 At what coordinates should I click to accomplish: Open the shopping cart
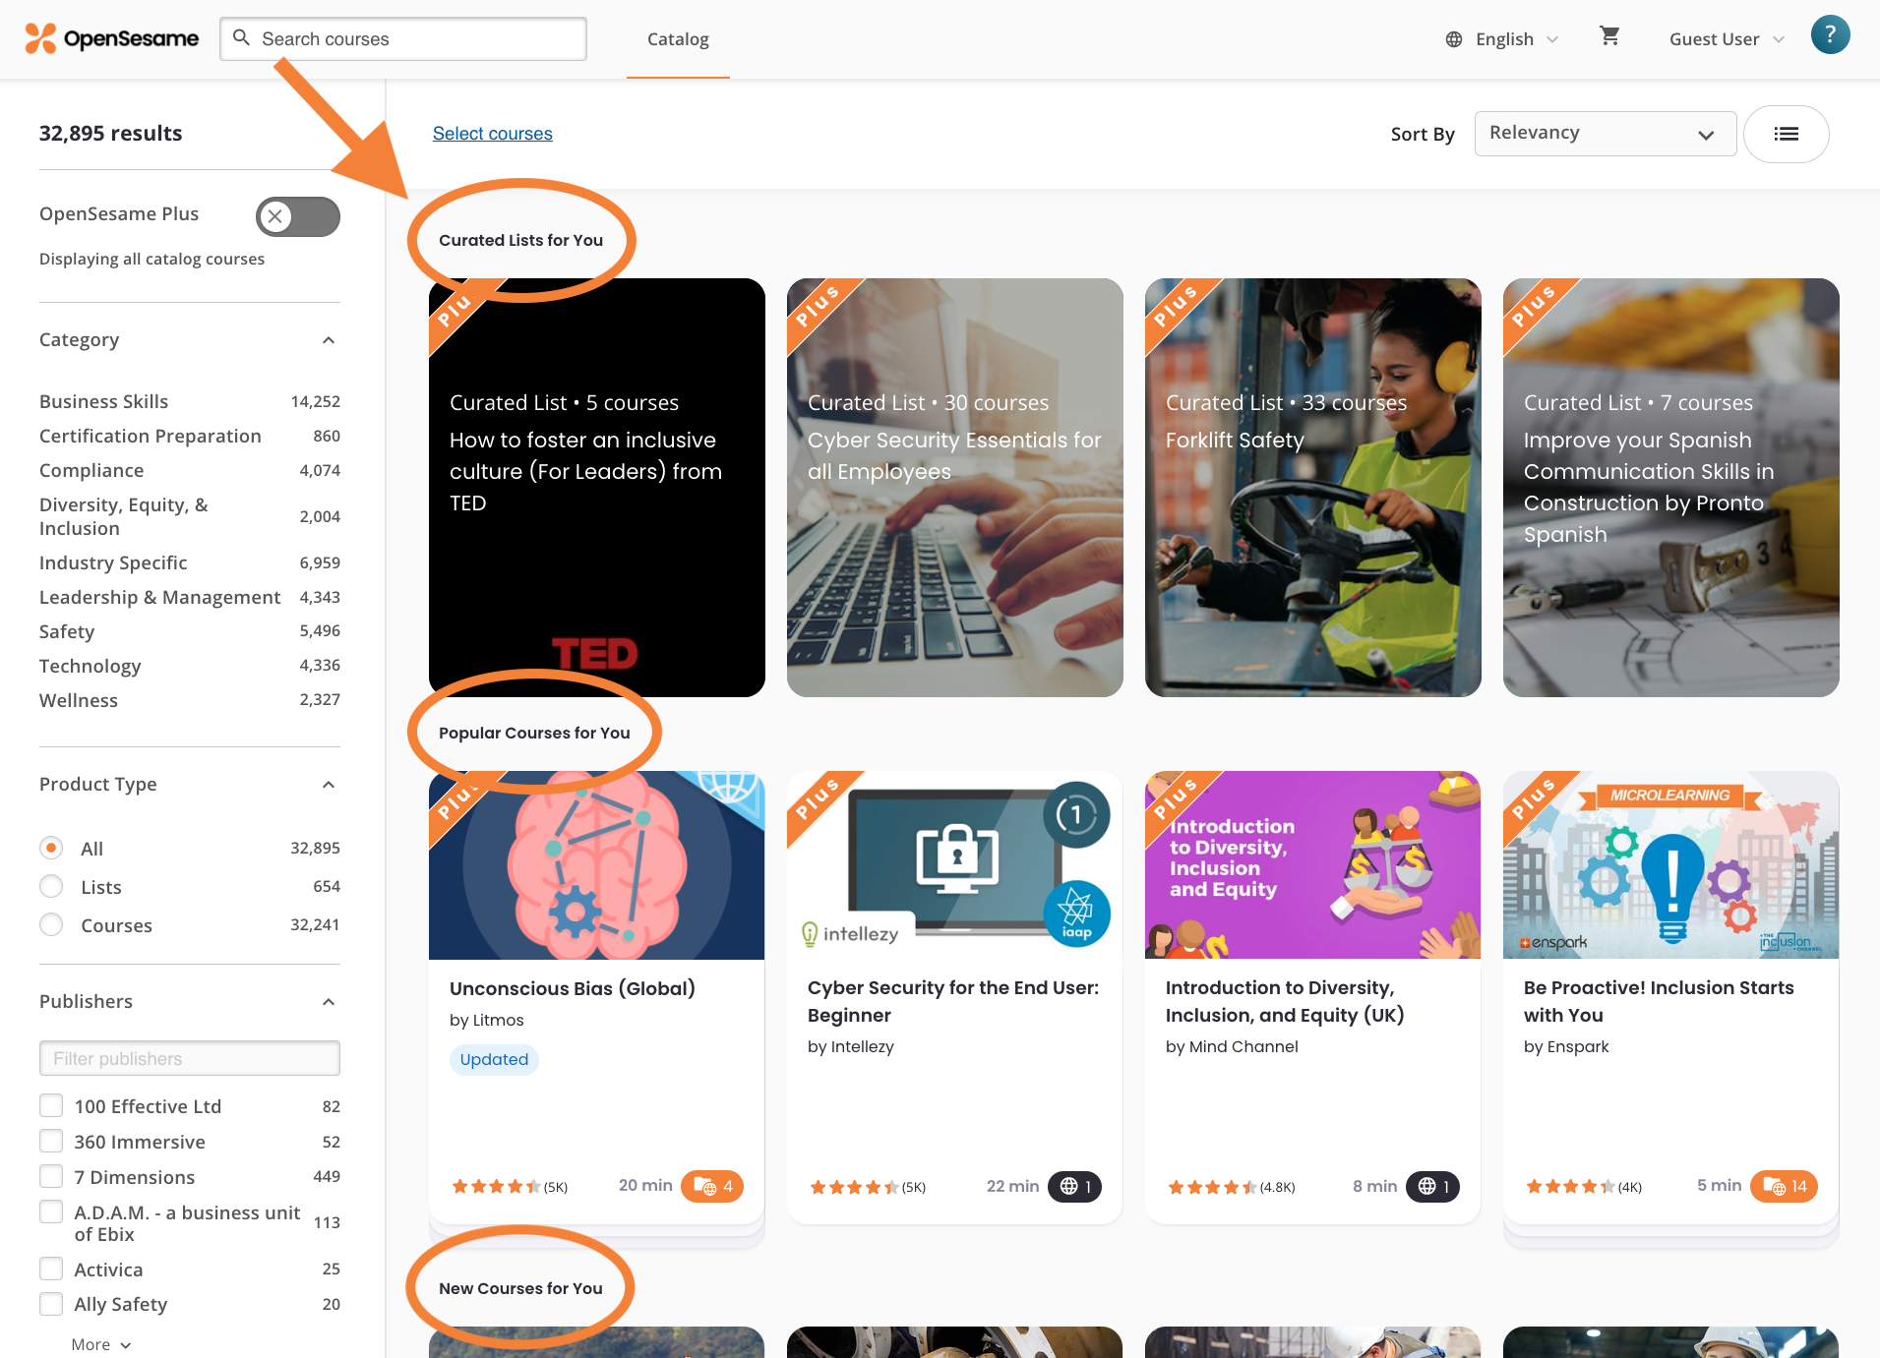[1609, 37]
